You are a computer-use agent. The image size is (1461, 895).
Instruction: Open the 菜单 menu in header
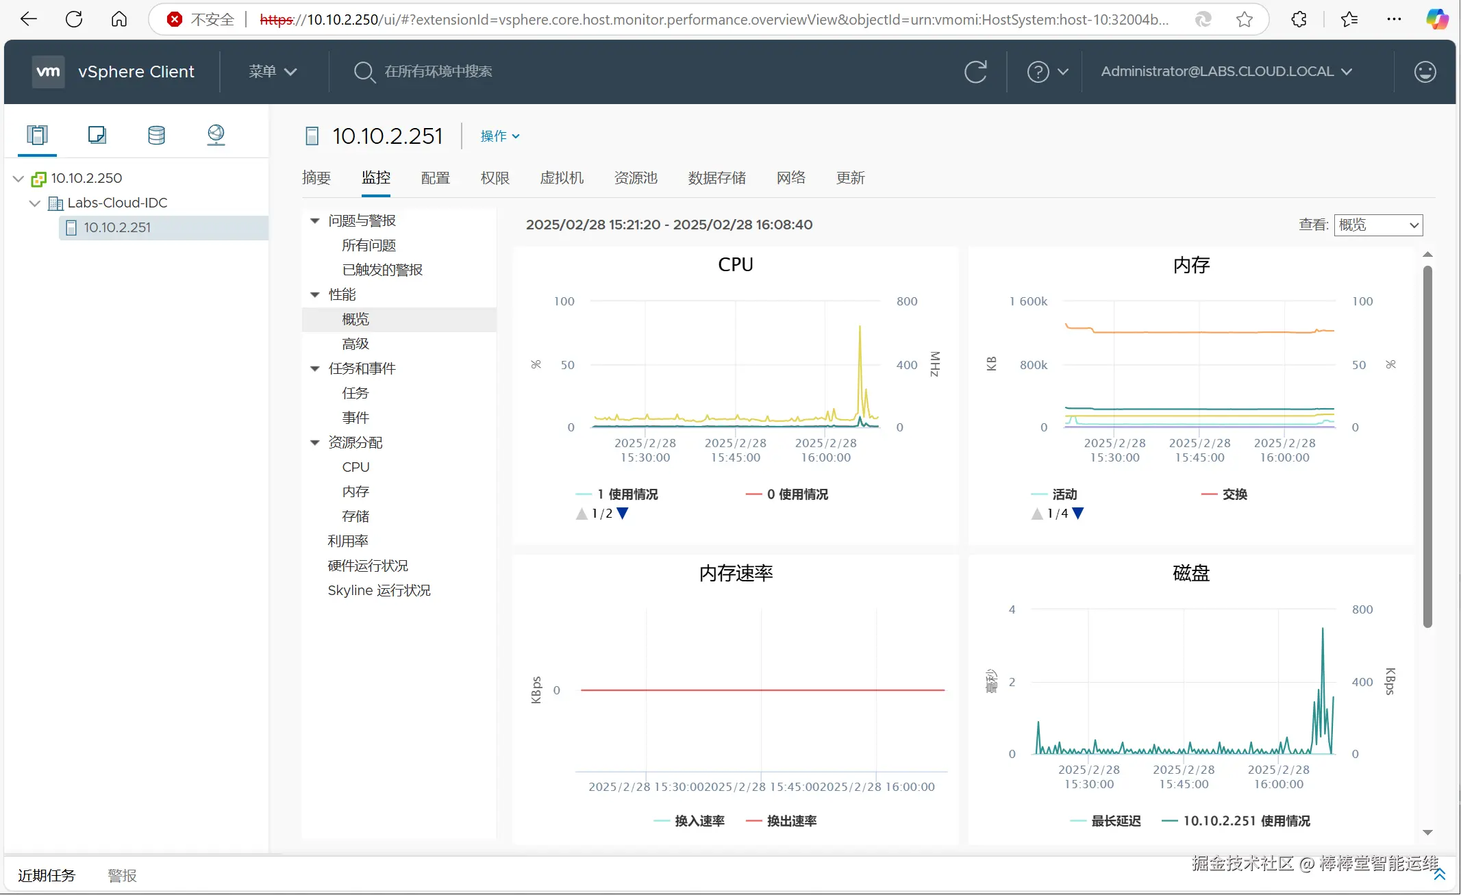pos(272,72)
